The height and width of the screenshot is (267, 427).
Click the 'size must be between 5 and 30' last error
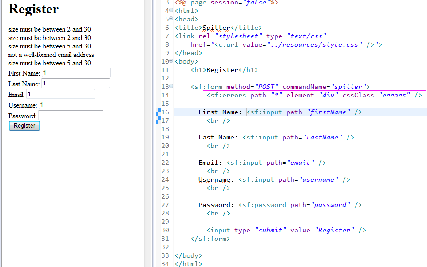click(x=50, y=63)
